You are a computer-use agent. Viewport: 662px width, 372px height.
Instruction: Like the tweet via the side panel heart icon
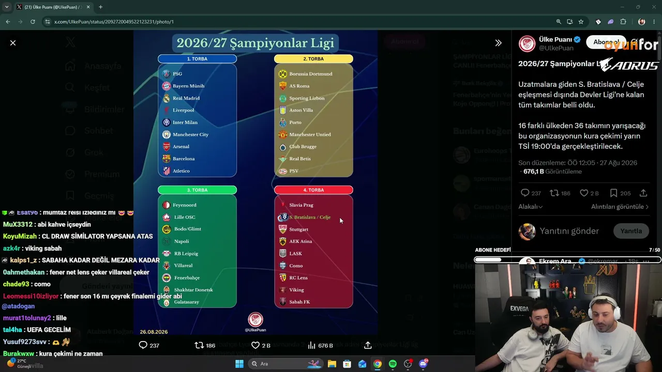(x=584, y=193)
